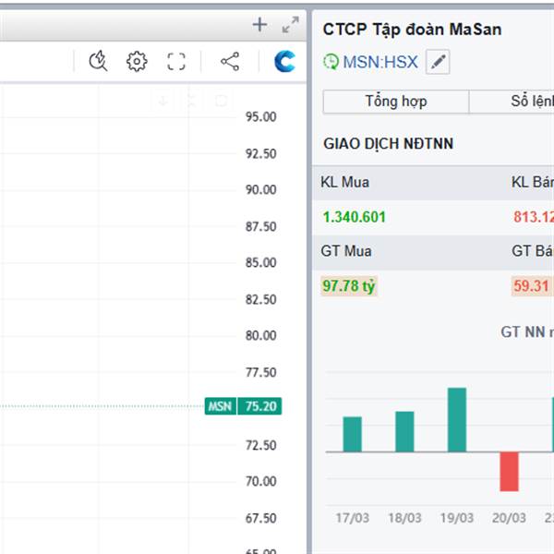Image resolution: width=554 pixels, height=554 pixels.
Task: Expand the chart panel with diagonal arrows
Action: (x=290, y=25)
